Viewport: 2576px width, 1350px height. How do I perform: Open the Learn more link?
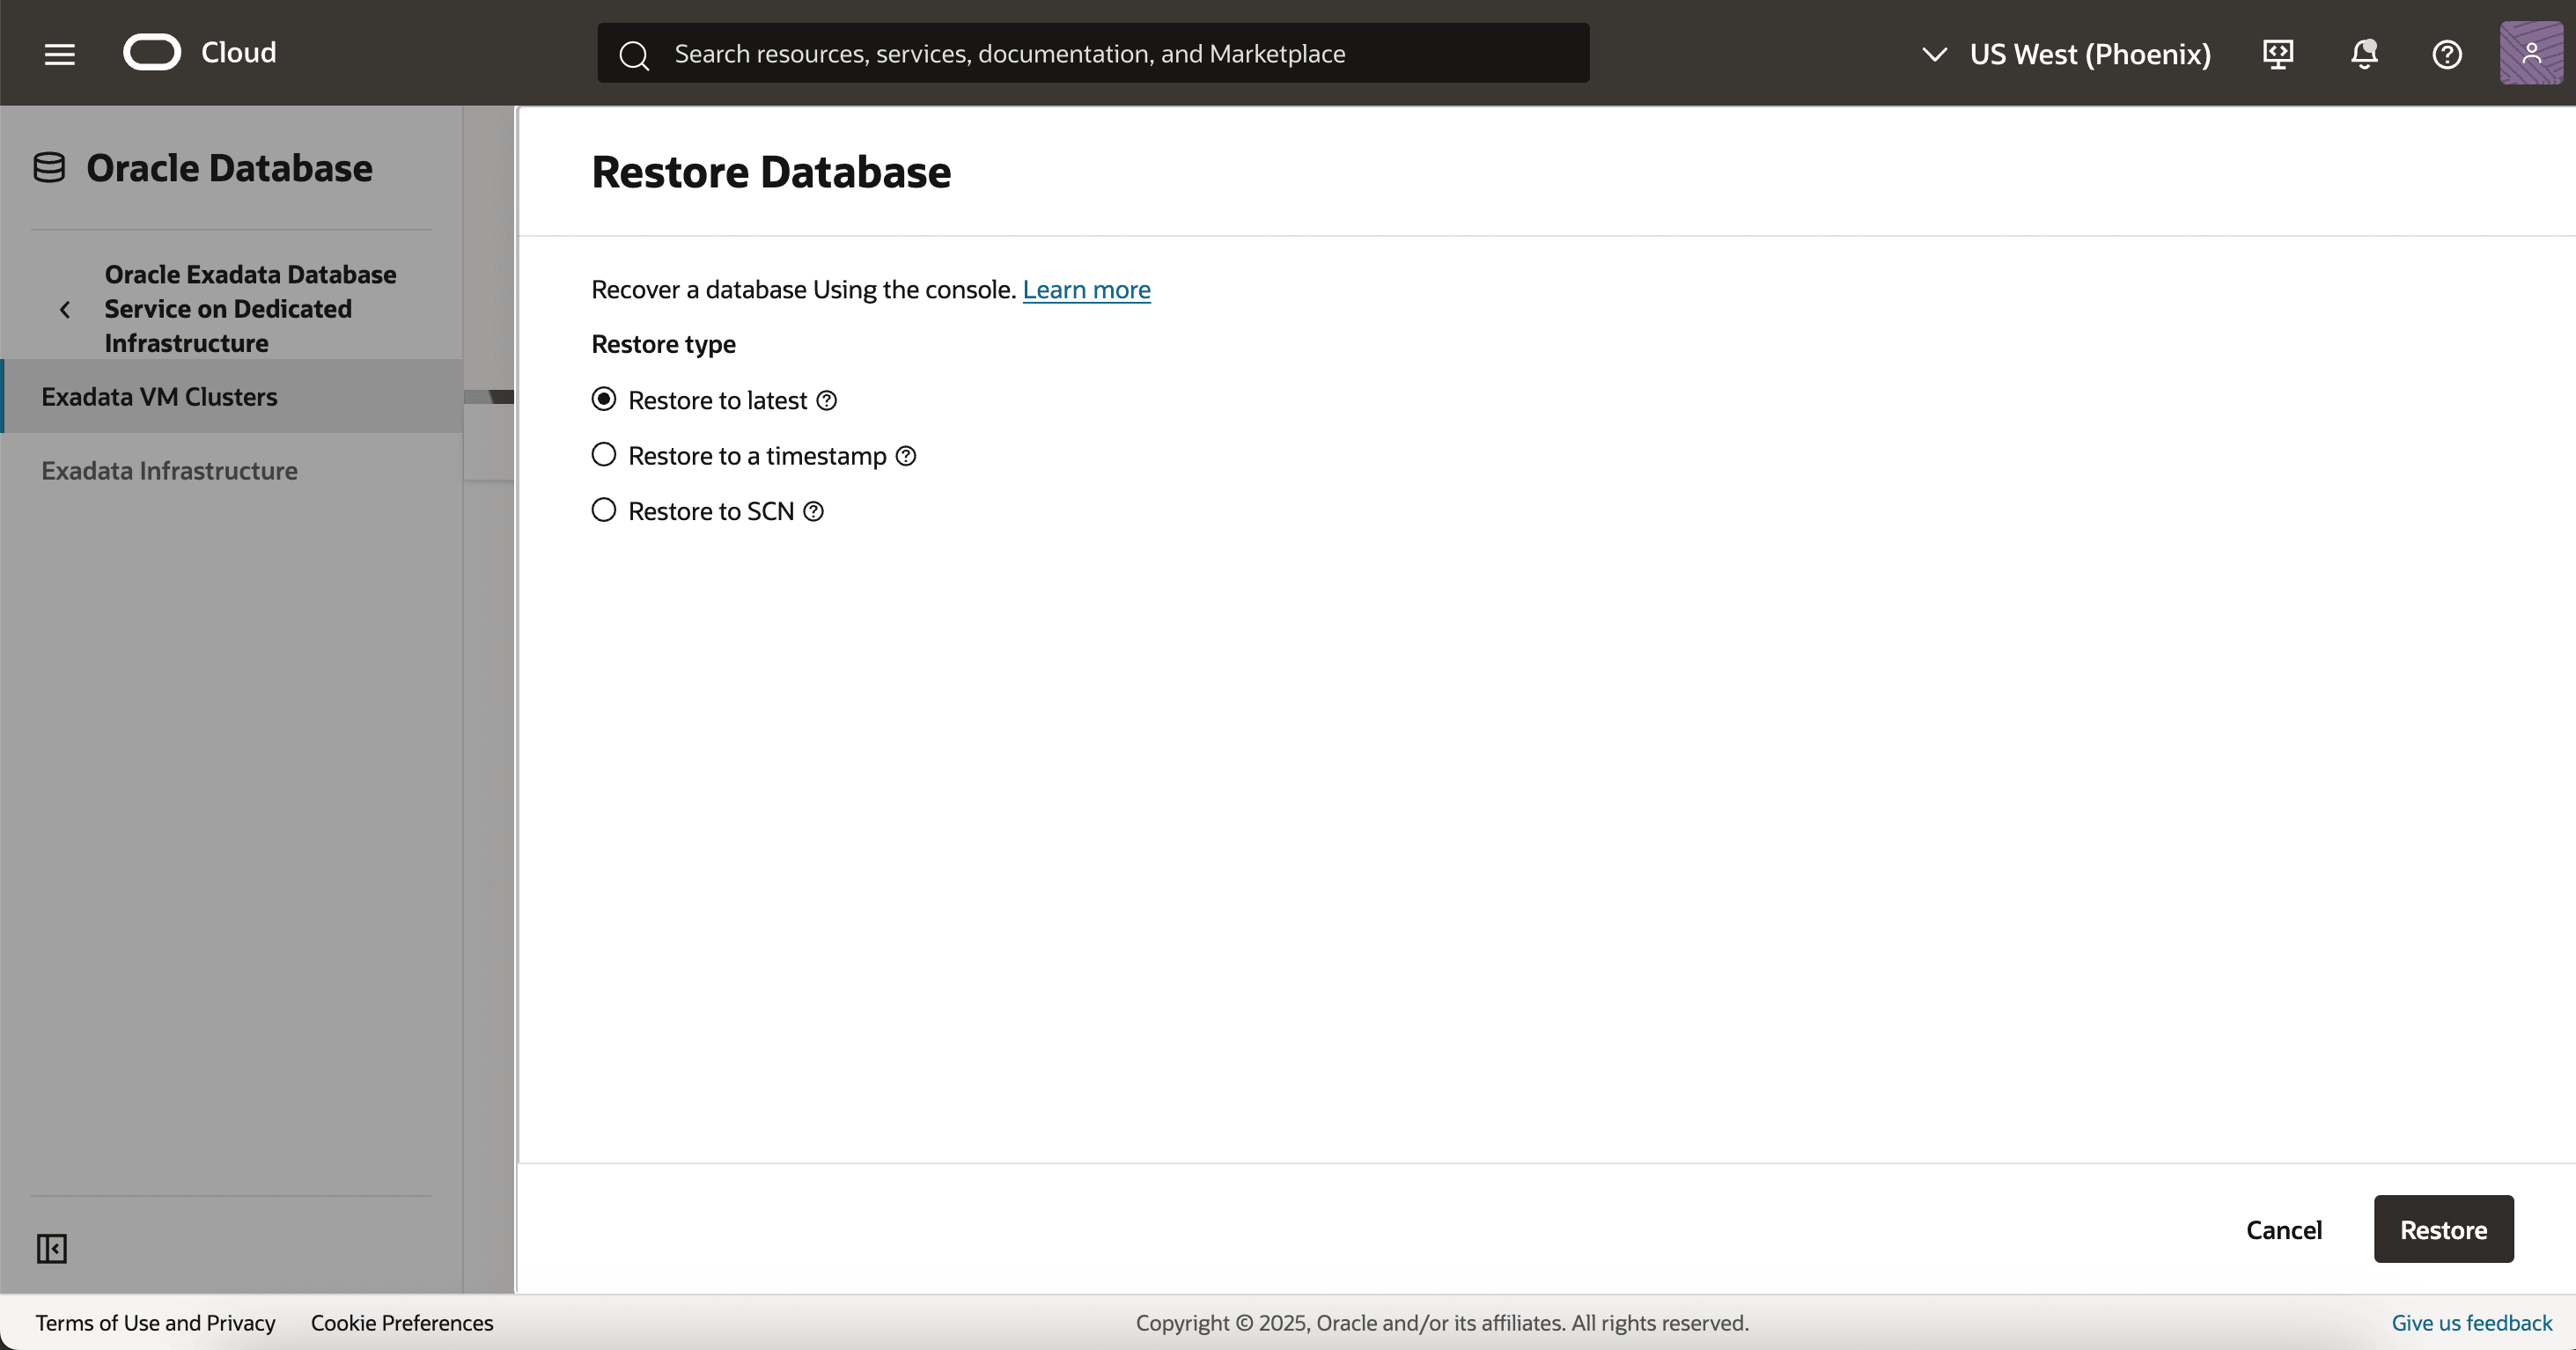tap(1086, 290)
